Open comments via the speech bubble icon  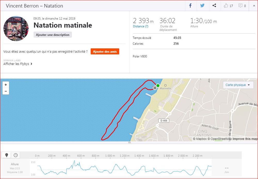(x=240, y=6)
